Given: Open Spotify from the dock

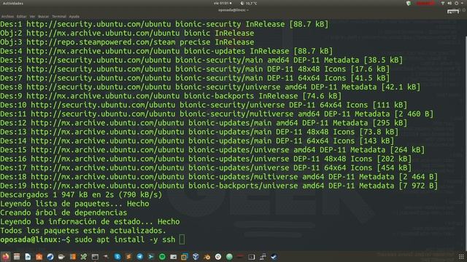Looking at the screenshot, I should [x=162, y=257].
